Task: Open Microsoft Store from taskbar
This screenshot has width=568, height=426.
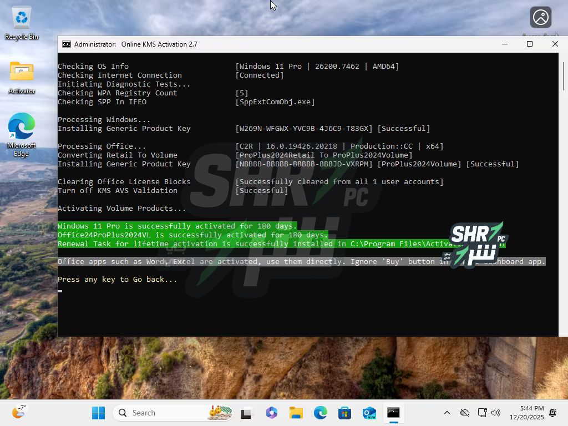Action: point(344,413)
